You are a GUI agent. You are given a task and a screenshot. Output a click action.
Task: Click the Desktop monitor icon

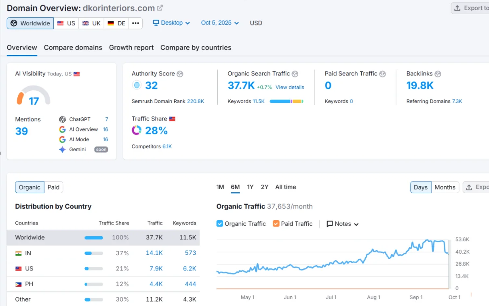[x=156, y=23]
